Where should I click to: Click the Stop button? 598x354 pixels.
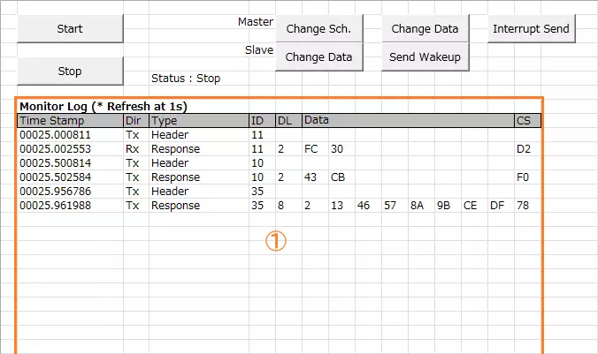pyautogui.click(x=70, y=71)
